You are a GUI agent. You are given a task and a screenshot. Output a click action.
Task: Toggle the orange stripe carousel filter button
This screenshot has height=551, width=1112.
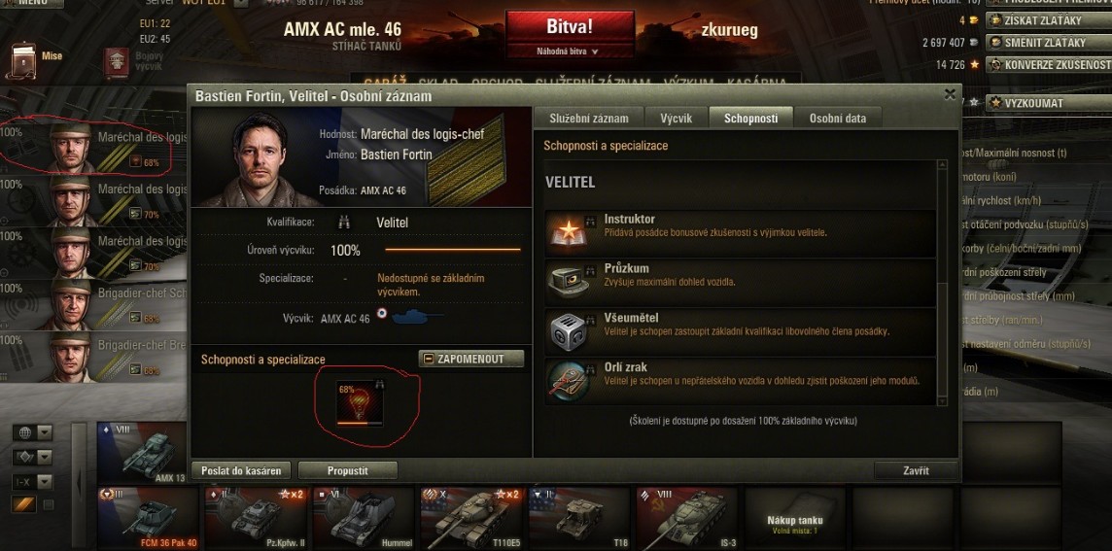coord(23,505)
